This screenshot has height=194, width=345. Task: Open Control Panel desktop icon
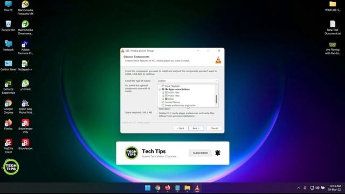[x=9, y=65]
